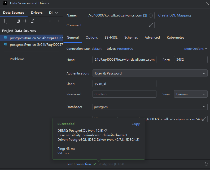This screenshot has width=210, height=170.
Task: Go back with left arrow icon
Action: (51, 21)
